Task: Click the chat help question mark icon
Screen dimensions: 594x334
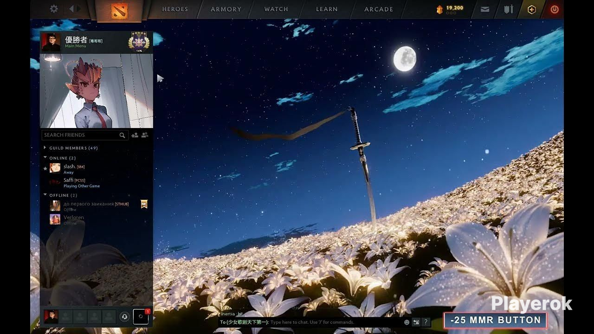Action: tap(426, 322)
